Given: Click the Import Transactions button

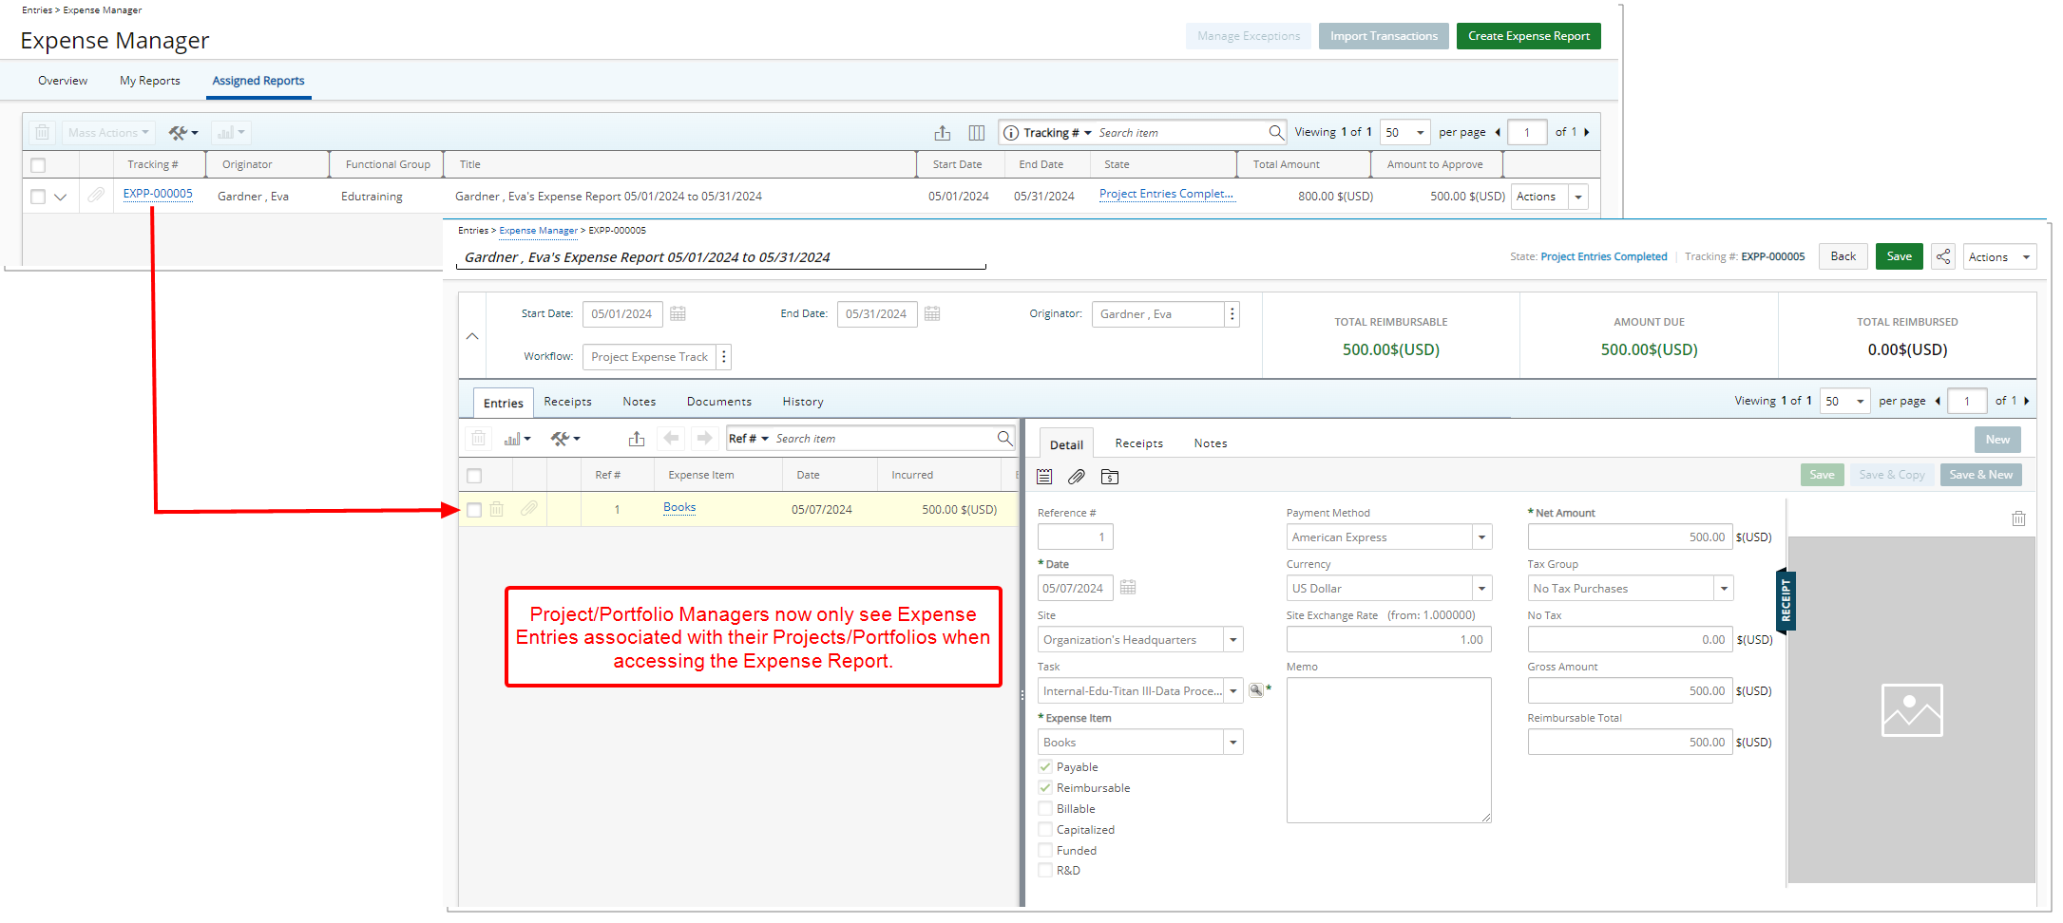Looking at the screenshot, I should [1384, 36].
